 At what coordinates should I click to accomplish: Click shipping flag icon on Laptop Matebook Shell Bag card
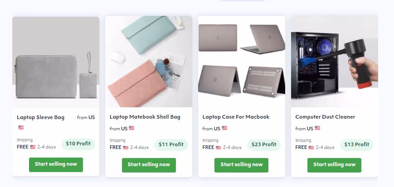tap(126, 148)
